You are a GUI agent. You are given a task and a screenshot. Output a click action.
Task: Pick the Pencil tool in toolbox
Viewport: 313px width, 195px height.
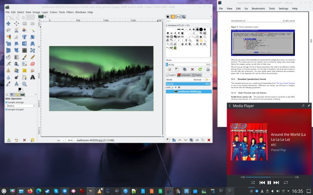(33, 57)
